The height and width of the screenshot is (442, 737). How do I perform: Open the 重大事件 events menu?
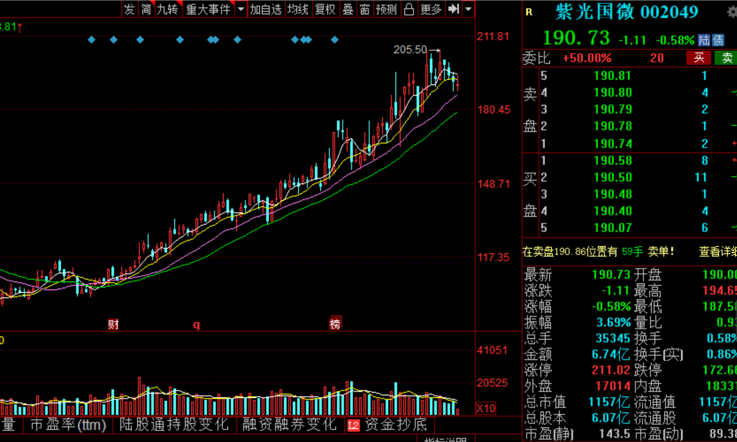pyautogui.click(x=208, y=9)
